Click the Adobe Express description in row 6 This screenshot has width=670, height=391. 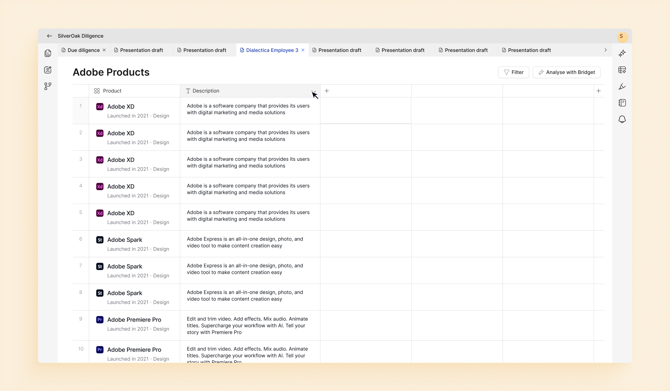(245, 242)
